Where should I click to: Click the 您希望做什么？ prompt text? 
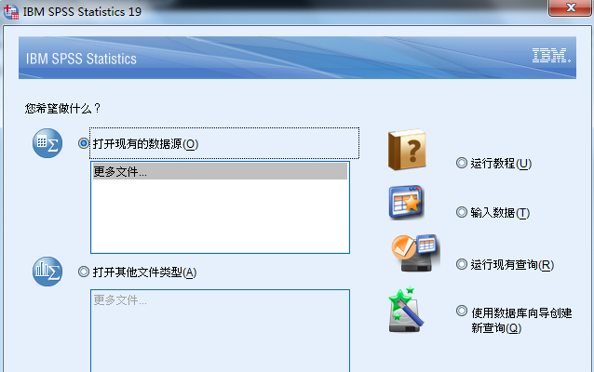coord(63,109)
